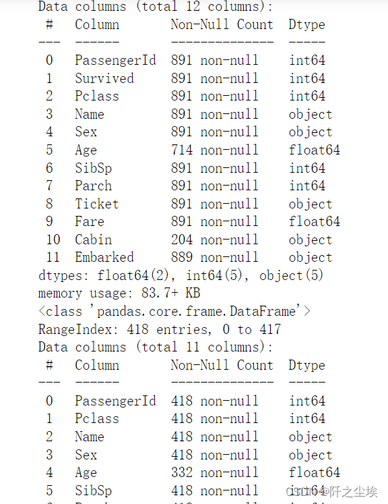This screenshot has width=388, height=504.
Task: Select the Dtype header in first table
Action: (306, 25)
